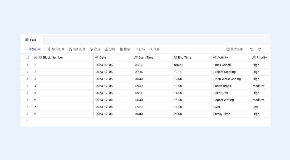Click Date cell in Email Check row
This screenshot has height=160, width=290.
point(113,65)
